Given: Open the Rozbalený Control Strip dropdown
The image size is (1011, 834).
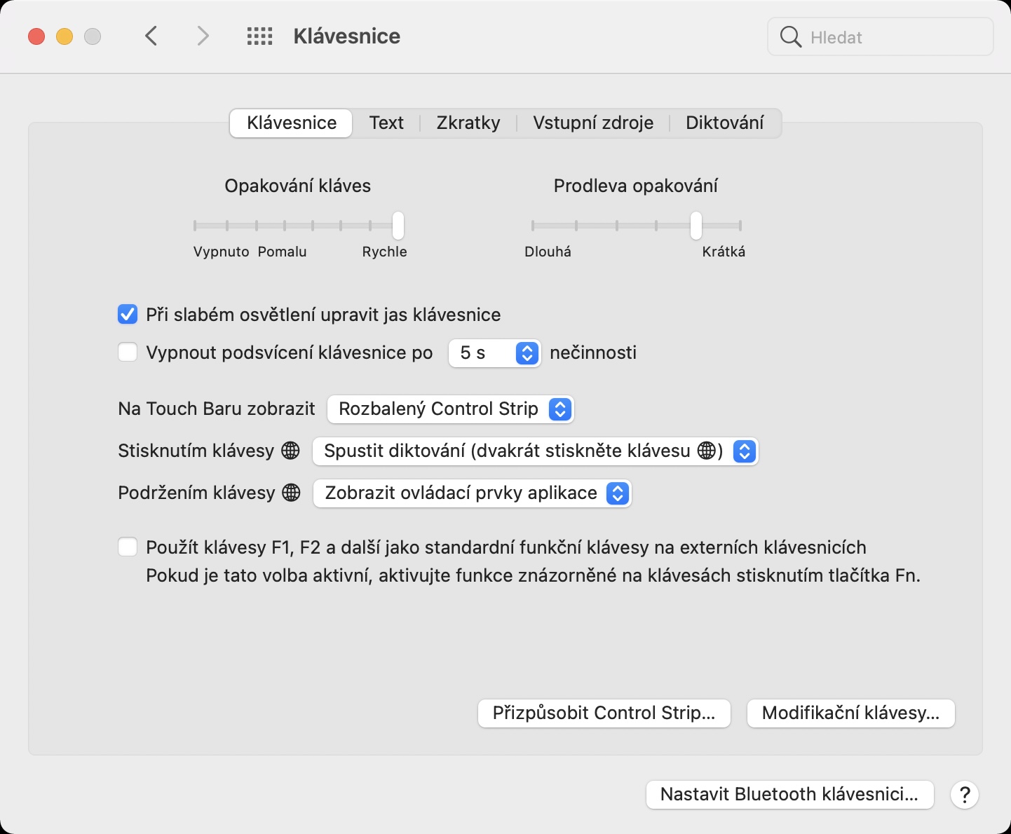Looking at the screenshot, I should [x=450, y=409].
